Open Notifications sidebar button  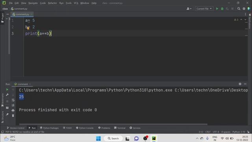click(x=250, y=21)
